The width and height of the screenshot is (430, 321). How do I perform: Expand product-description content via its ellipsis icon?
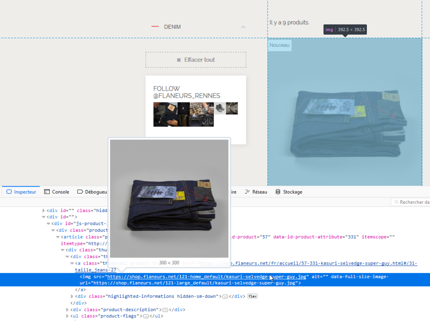(x=165, y=309)
